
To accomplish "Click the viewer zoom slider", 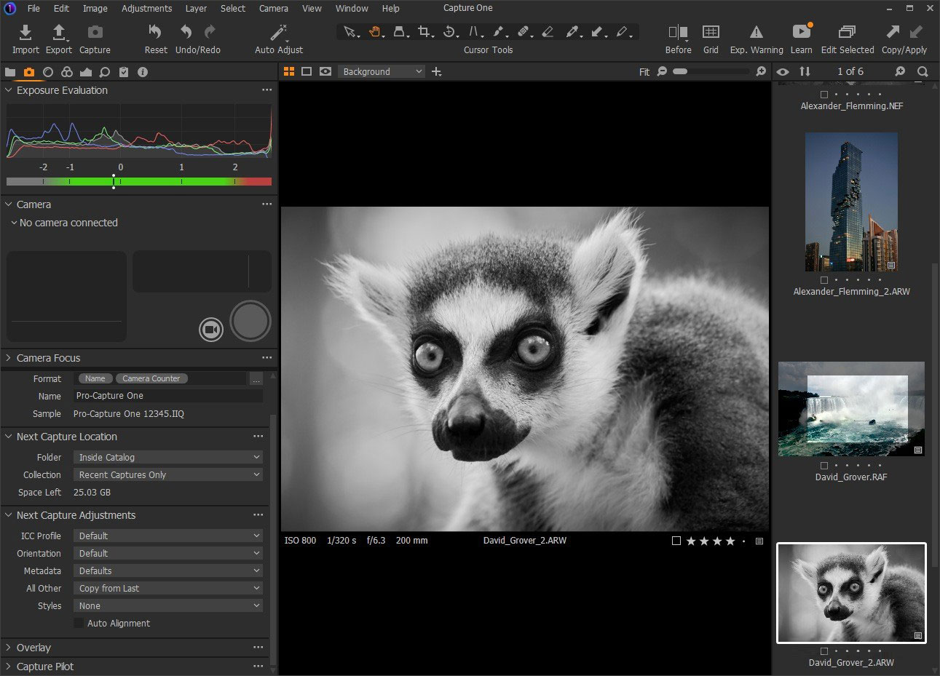I will pyautogui.click(x=712, y=71).
